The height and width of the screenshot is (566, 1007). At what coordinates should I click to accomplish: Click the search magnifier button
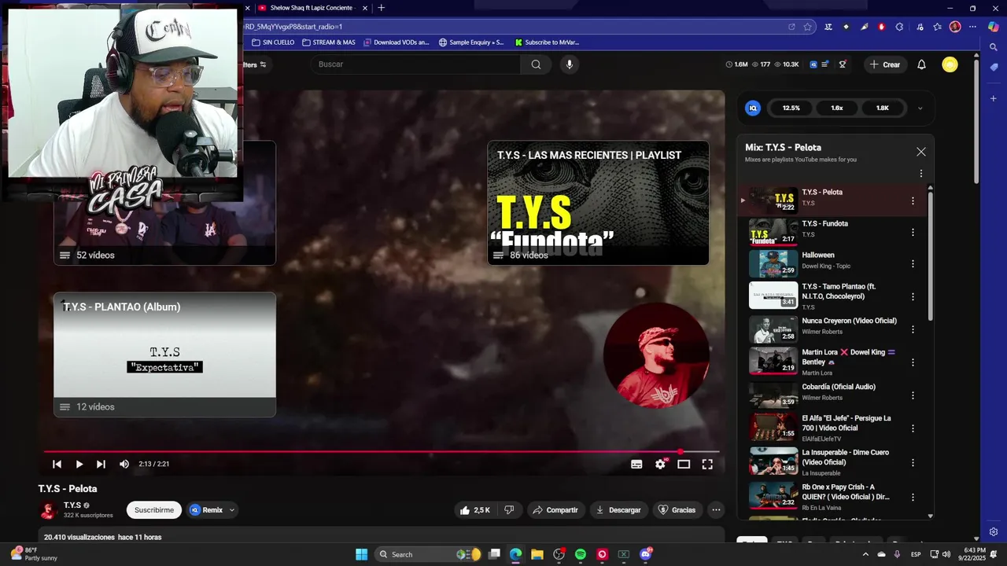(536, 64)
